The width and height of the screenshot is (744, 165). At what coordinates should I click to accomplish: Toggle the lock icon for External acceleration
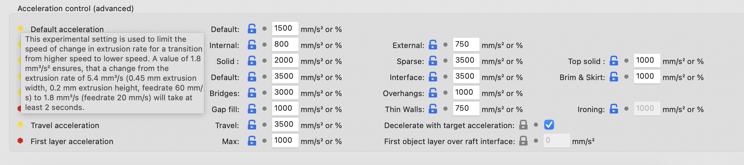[433, 45]
